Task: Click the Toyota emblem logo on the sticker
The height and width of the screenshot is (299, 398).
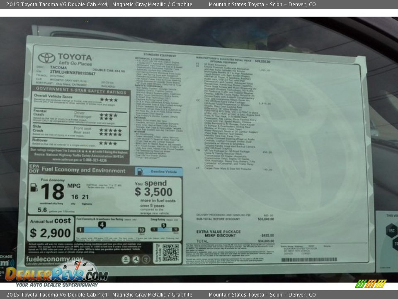Action: click(46, 58)
